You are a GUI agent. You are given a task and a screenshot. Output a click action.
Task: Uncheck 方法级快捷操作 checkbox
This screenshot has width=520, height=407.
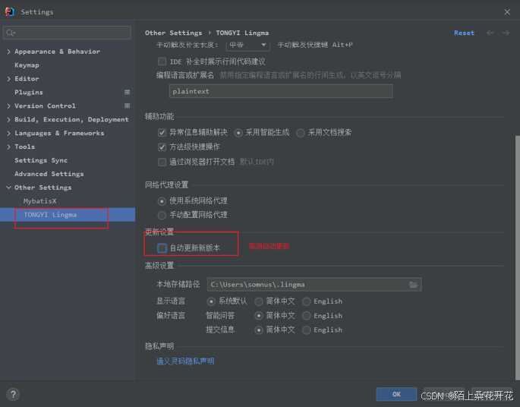pyautogui.click(x=162, y=147)
